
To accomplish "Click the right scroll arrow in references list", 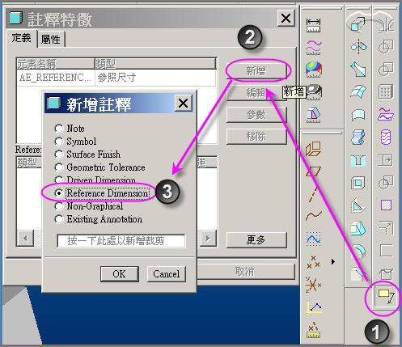I will click(208, 239).
